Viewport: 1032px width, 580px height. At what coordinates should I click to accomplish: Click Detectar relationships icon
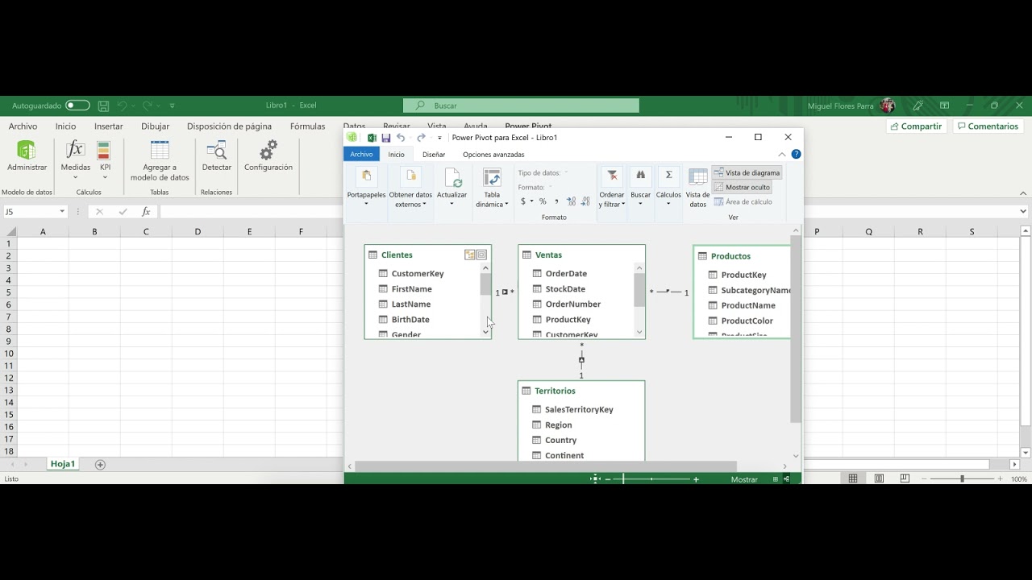point(216,155)
